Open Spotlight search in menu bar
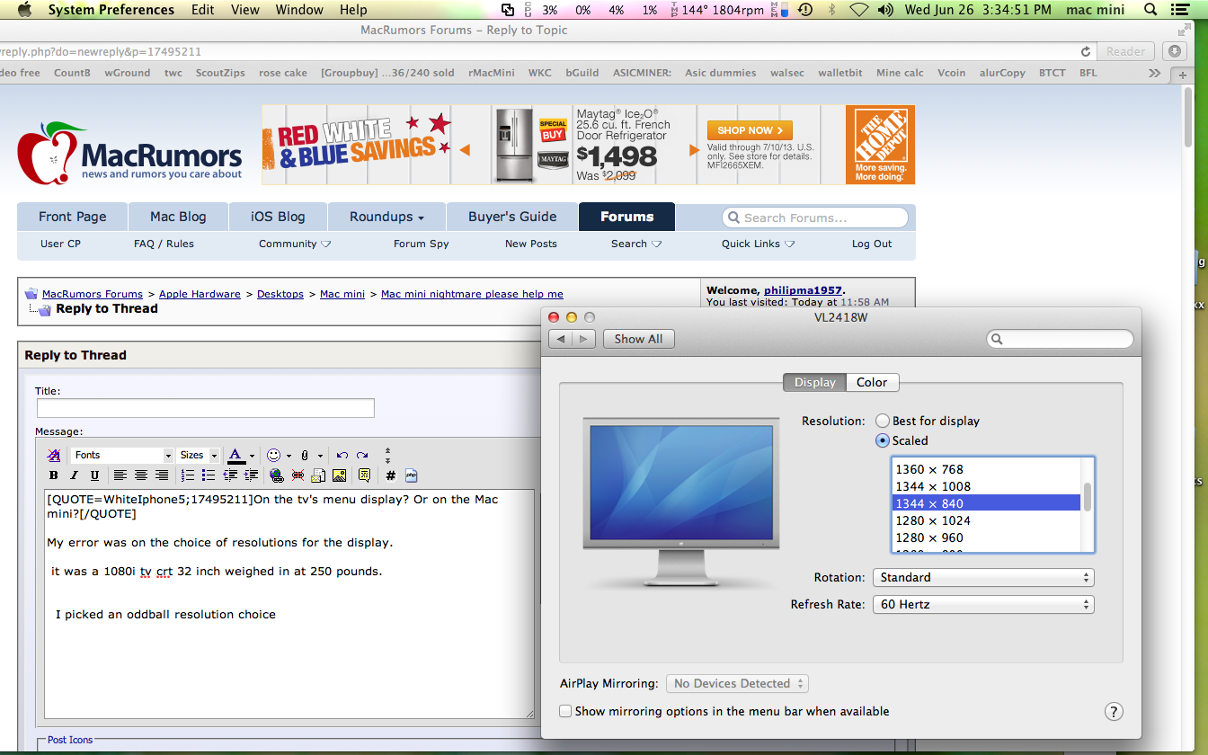Screen dimensions: 1208x755 tap(1150, 10)
